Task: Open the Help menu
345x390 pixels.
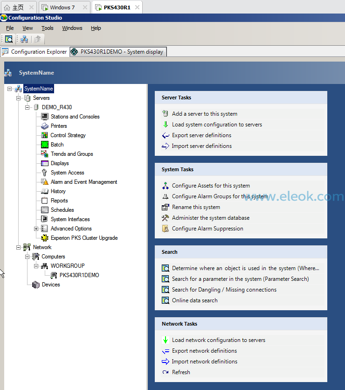Action: click(x=96, y=28)
